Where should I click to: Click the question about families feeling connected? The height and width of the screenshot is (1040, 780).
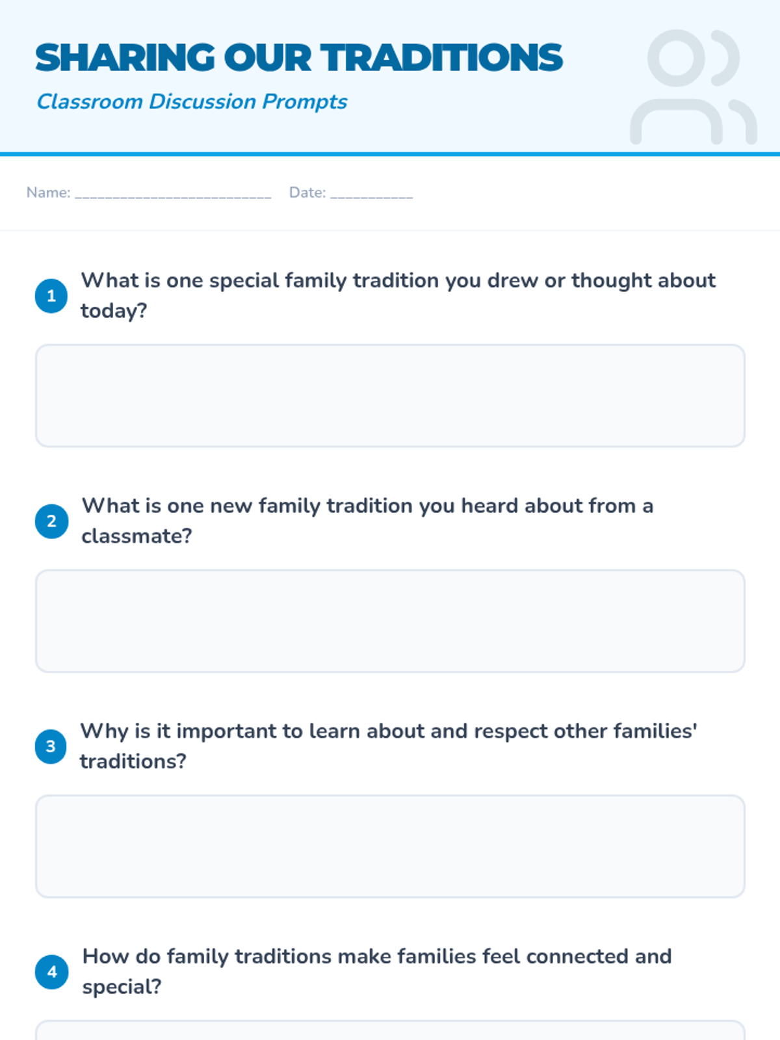tap(377, 971)
